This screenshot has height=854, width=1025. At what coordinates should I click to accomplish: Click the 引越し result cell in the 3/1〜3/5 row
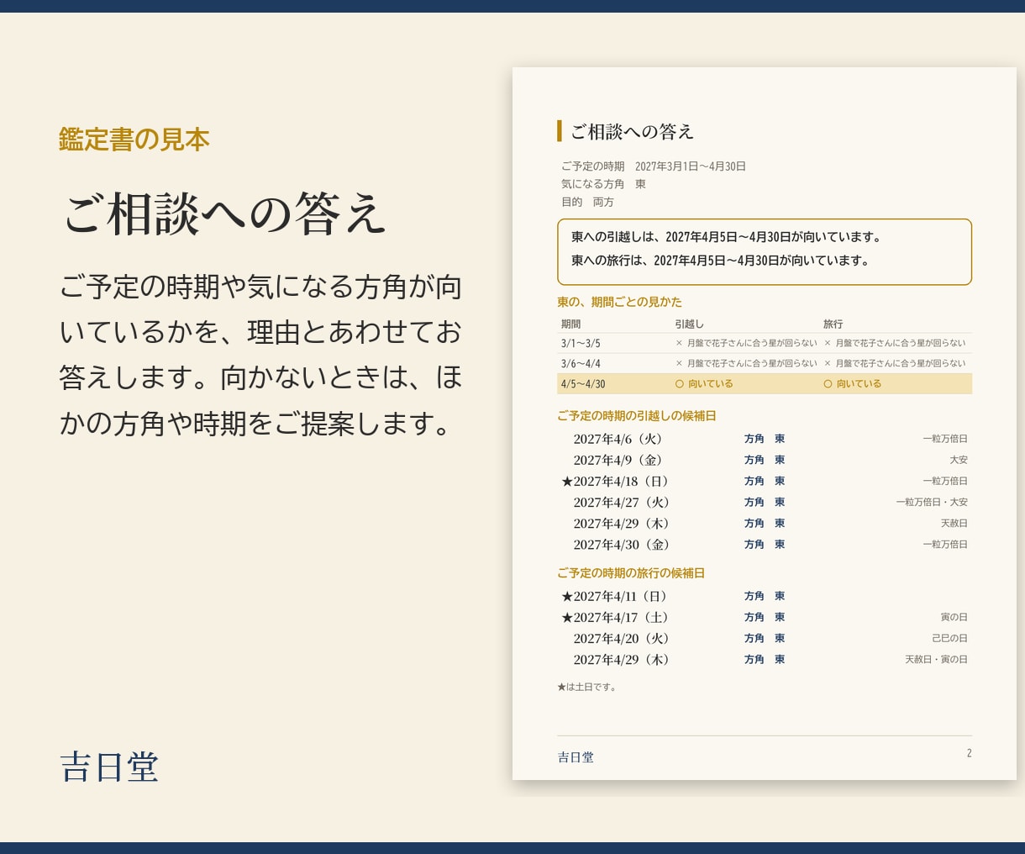coord(746,343)
